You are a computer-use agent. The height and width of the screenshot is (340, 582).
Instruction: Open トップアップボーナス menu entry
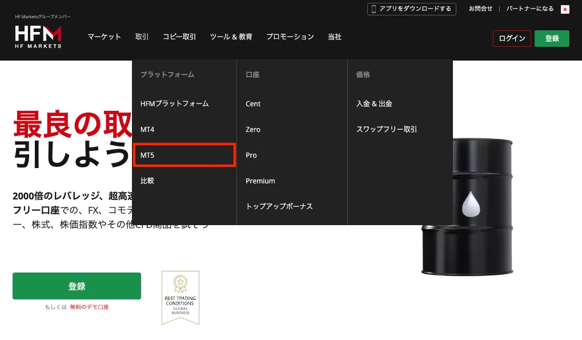click(279, 206)
